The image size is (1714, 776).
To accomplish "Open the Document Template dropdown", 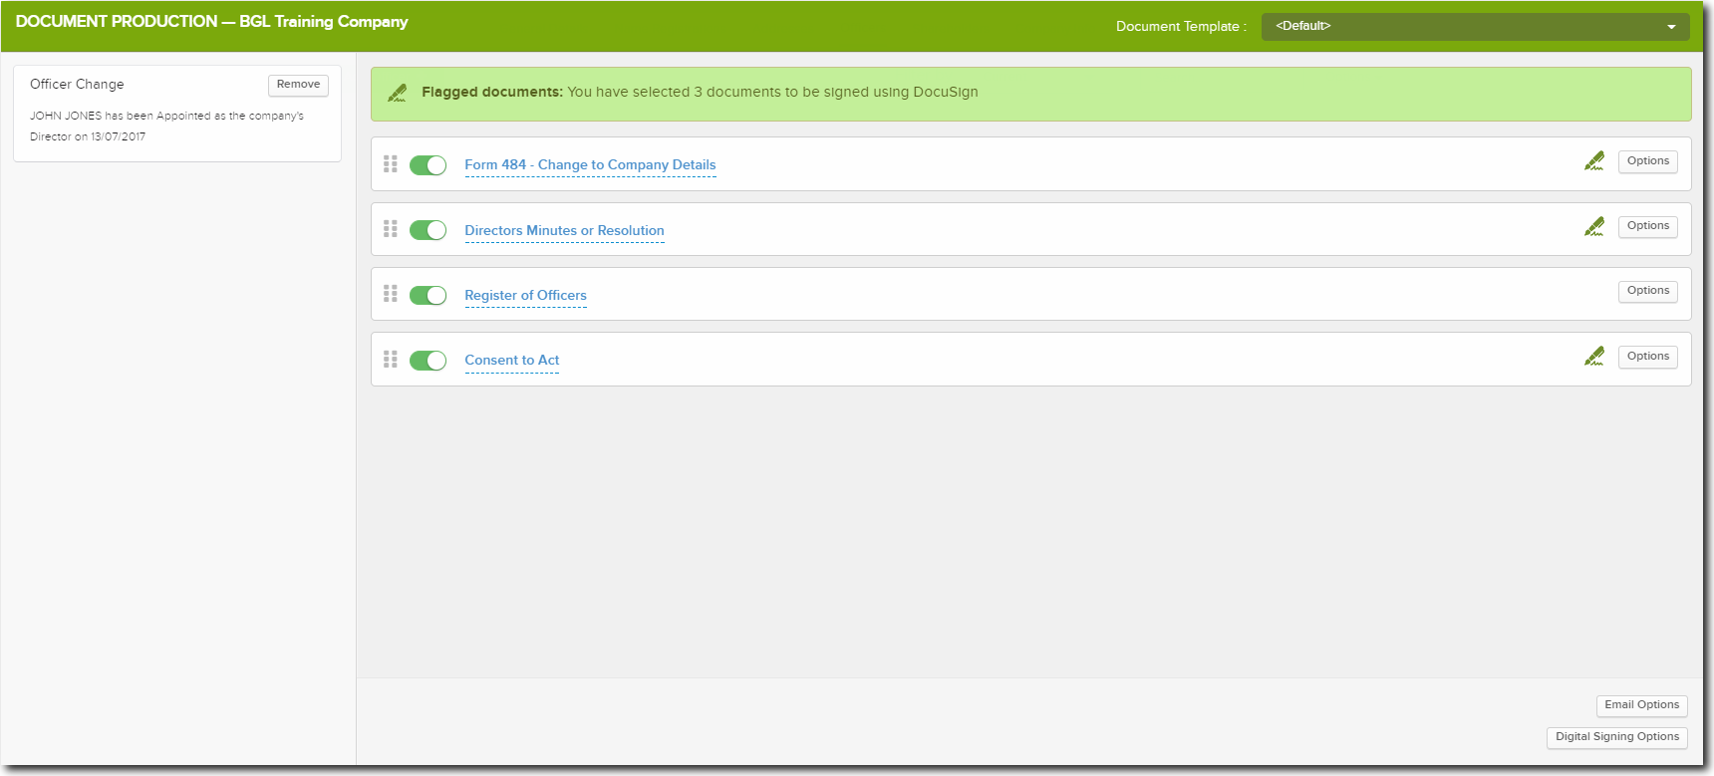I will point(1475,26).
